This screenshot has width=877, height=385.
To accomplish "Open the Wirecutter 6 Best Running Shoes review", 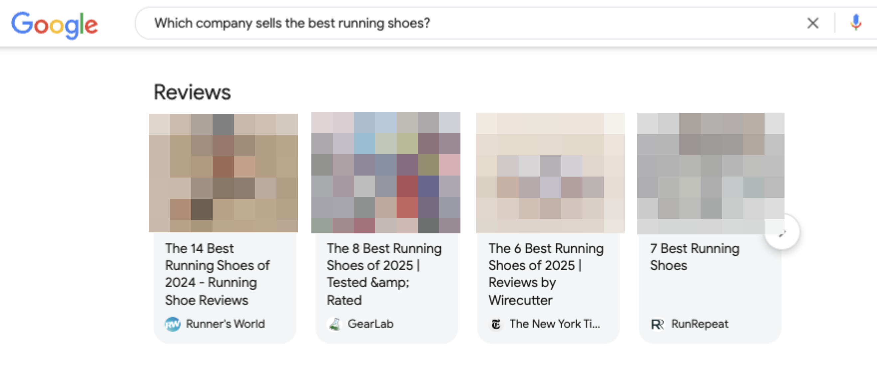I will 546,274.
